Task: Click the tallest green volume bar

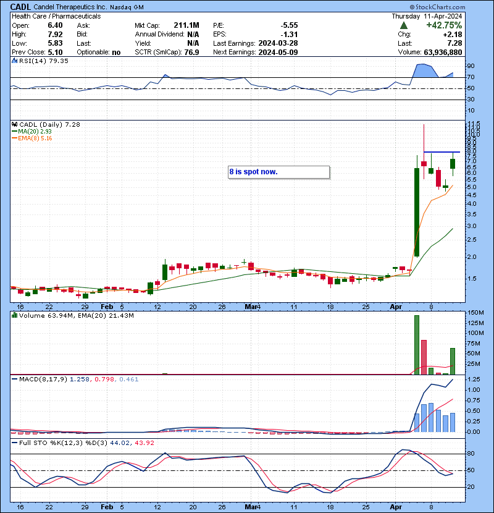Action: 417,345
